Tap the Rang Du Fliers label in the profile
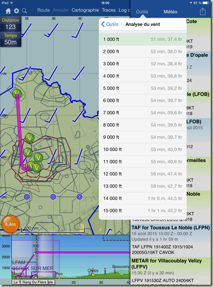The width and height of the screenshot is (213, 287). (34, 282)
